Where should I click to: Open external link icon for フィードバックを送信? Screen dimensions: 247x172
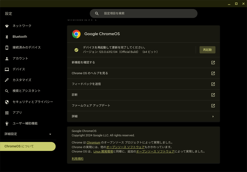[213, 84]
